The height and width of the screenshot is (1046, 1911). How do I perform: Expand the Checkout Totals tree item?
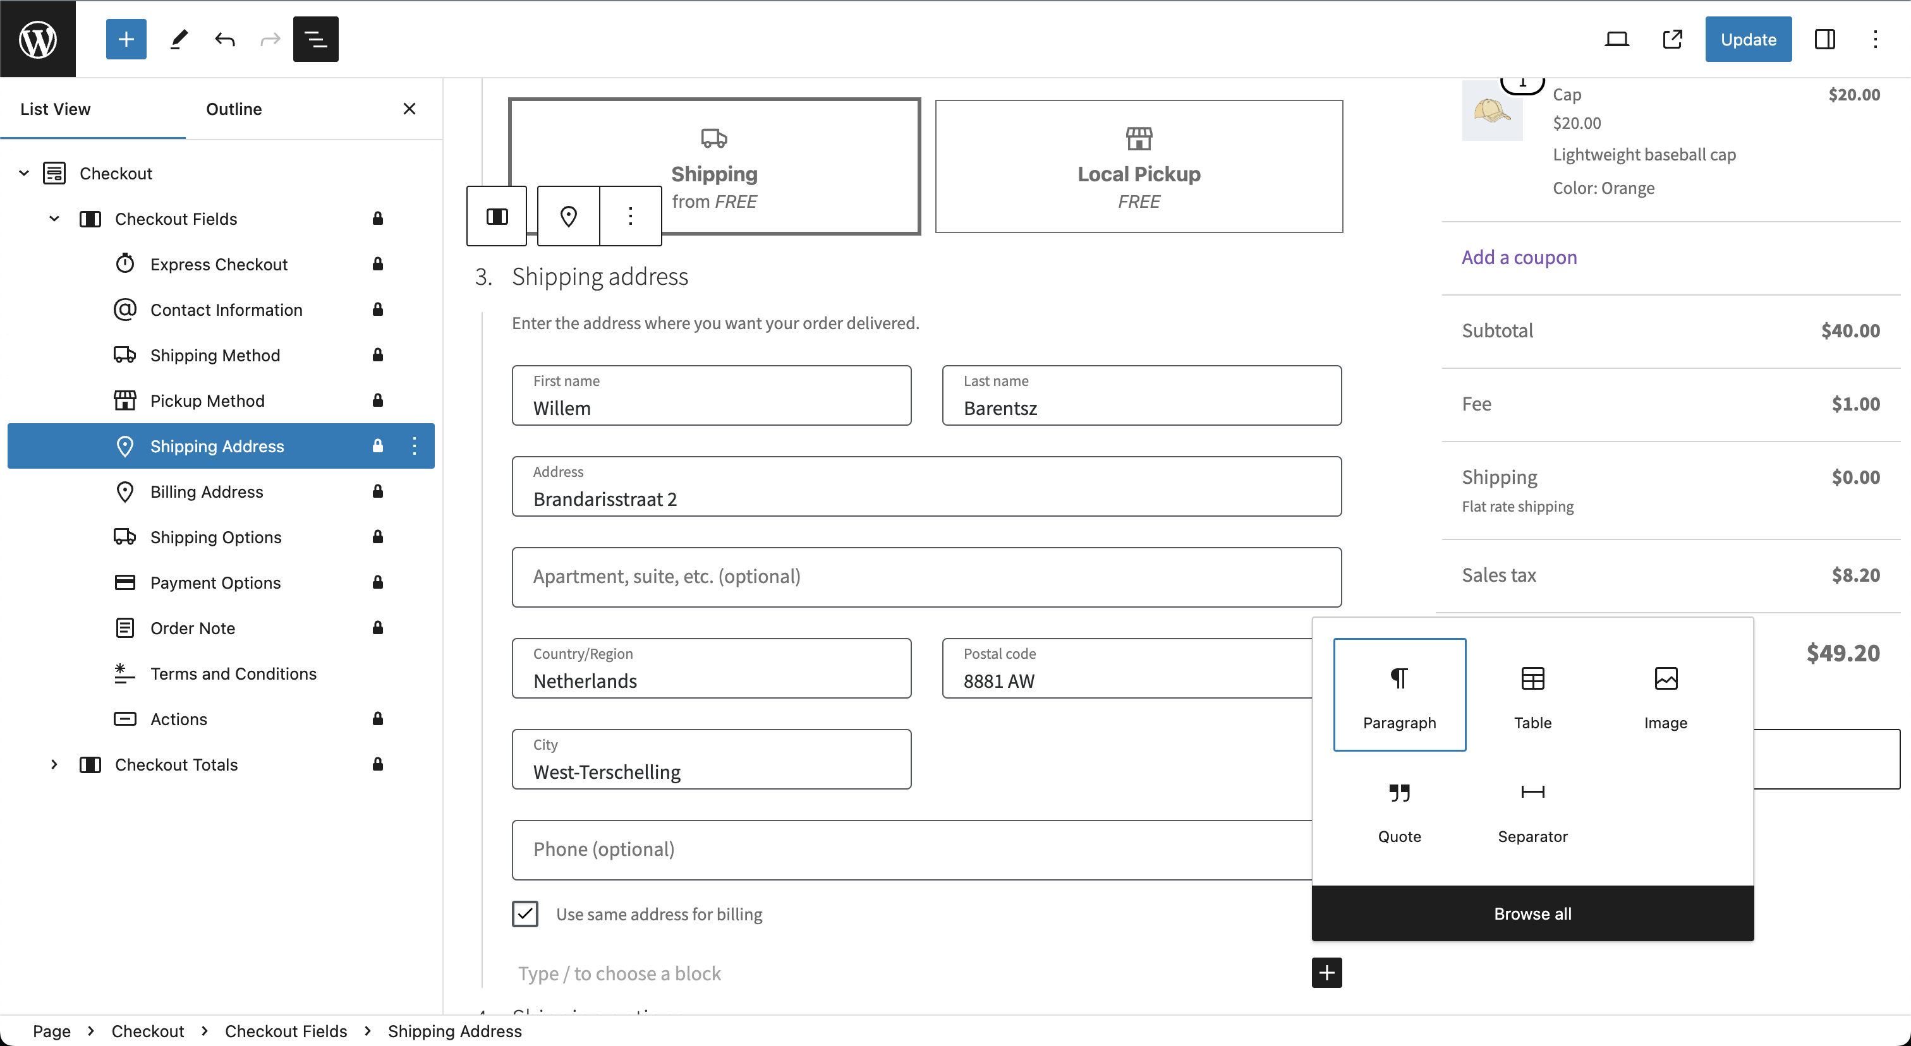(54, 764)
